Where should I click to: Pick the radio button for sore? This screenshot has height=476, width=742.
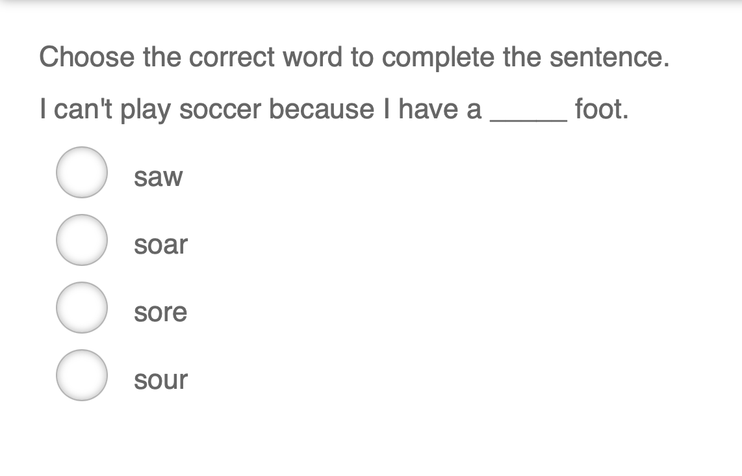(81, 308)
